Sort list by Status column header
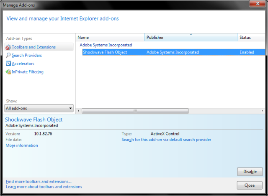Image resolution: width=268 pixels, height=196 pixels. (251, 38)
